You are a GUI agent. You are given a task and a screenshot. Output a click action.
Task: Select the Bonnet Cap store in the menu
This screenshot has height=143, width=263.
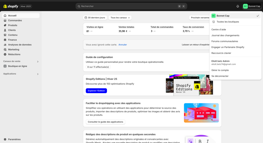(x=235, y=16)
